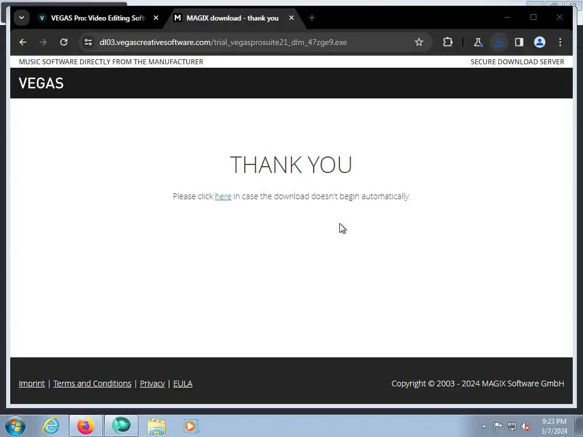Click the 'here' download link
This screenshot has width=583, height=437.
click(223, 196)
